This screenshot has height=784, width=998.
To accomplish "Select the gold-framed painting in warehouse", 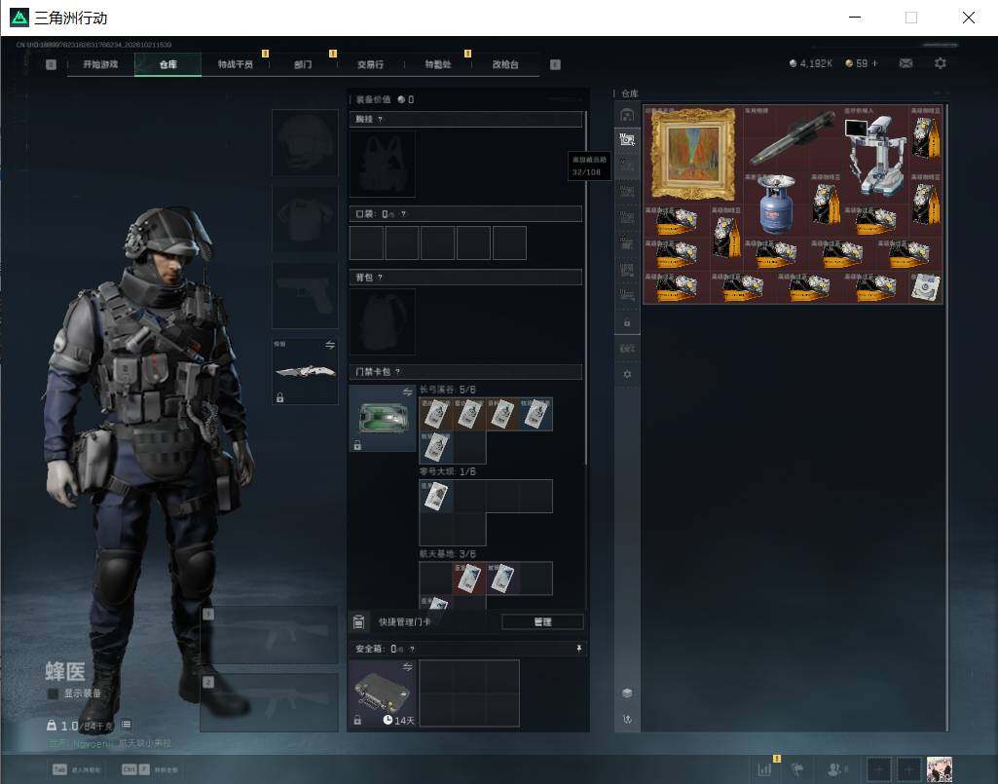I will 693,154.
